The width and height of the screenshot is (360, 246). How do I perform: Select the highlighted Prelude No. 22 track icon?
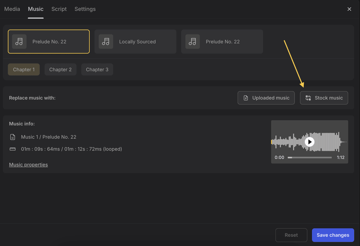click(19, 42)
